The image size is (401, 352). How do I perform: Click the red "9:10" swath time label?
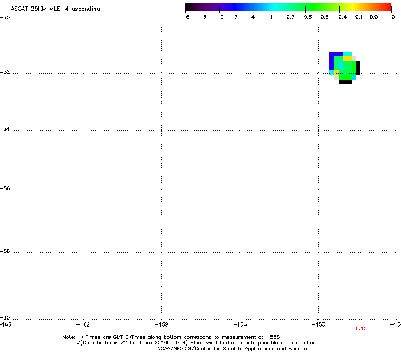[x=361, y=329]
